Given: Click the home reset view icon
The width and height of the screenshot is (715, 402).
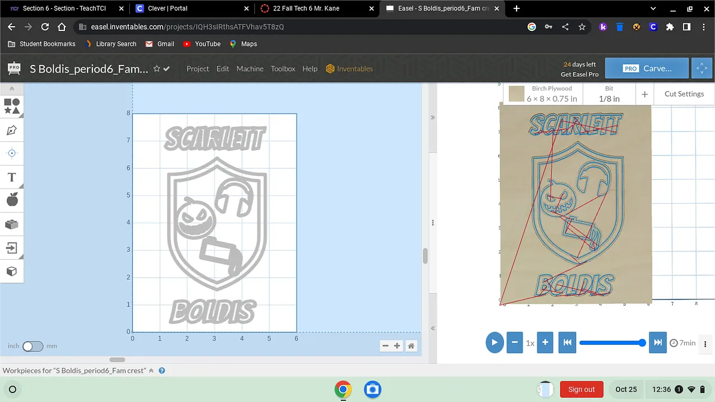Looking at the screenshot, I should point(411,346).
